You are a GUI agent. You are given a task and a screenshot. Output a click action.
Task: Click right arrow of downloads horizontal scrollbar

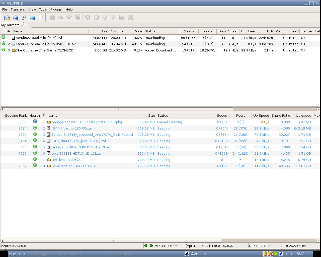pyautogui.click(x=318, y=109)
